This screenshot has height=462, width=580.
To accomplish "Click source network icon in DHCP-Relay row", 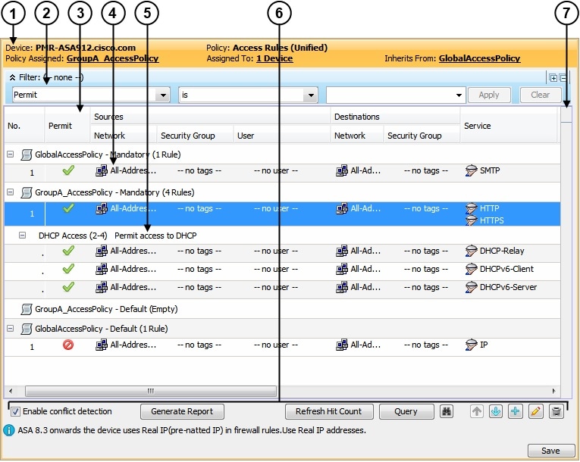I will (102, 251).
